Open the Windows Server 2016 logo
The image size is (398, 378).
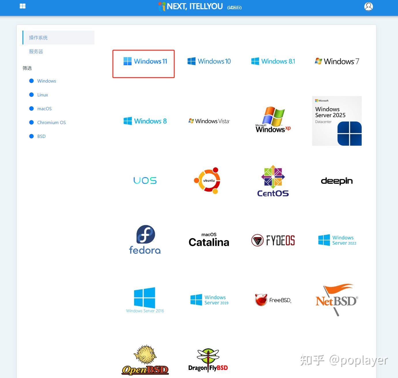pos(145,300)
